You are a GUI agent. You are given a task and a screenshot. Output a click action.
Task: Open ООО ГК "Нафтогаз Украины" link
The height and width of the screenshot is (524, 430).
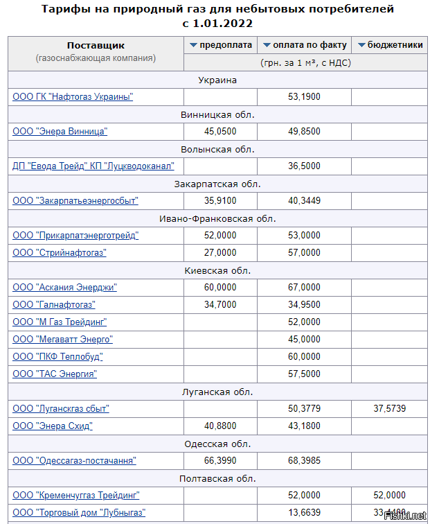(73, 97)
